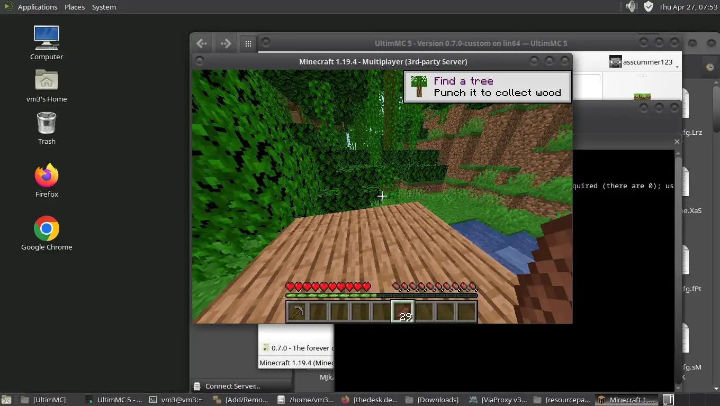This screenshot has width=720, height=406.
Task: Click the grass block instance icon
Action: click(x=642, y=97)
